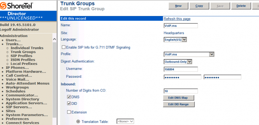Expand IP Phones menu
259x125 pixels.
pos(17,67)
